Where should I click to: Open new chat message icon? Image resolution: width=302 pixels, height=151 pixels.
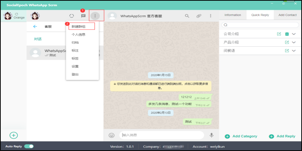pyautogui.click(x=83, y=16)
